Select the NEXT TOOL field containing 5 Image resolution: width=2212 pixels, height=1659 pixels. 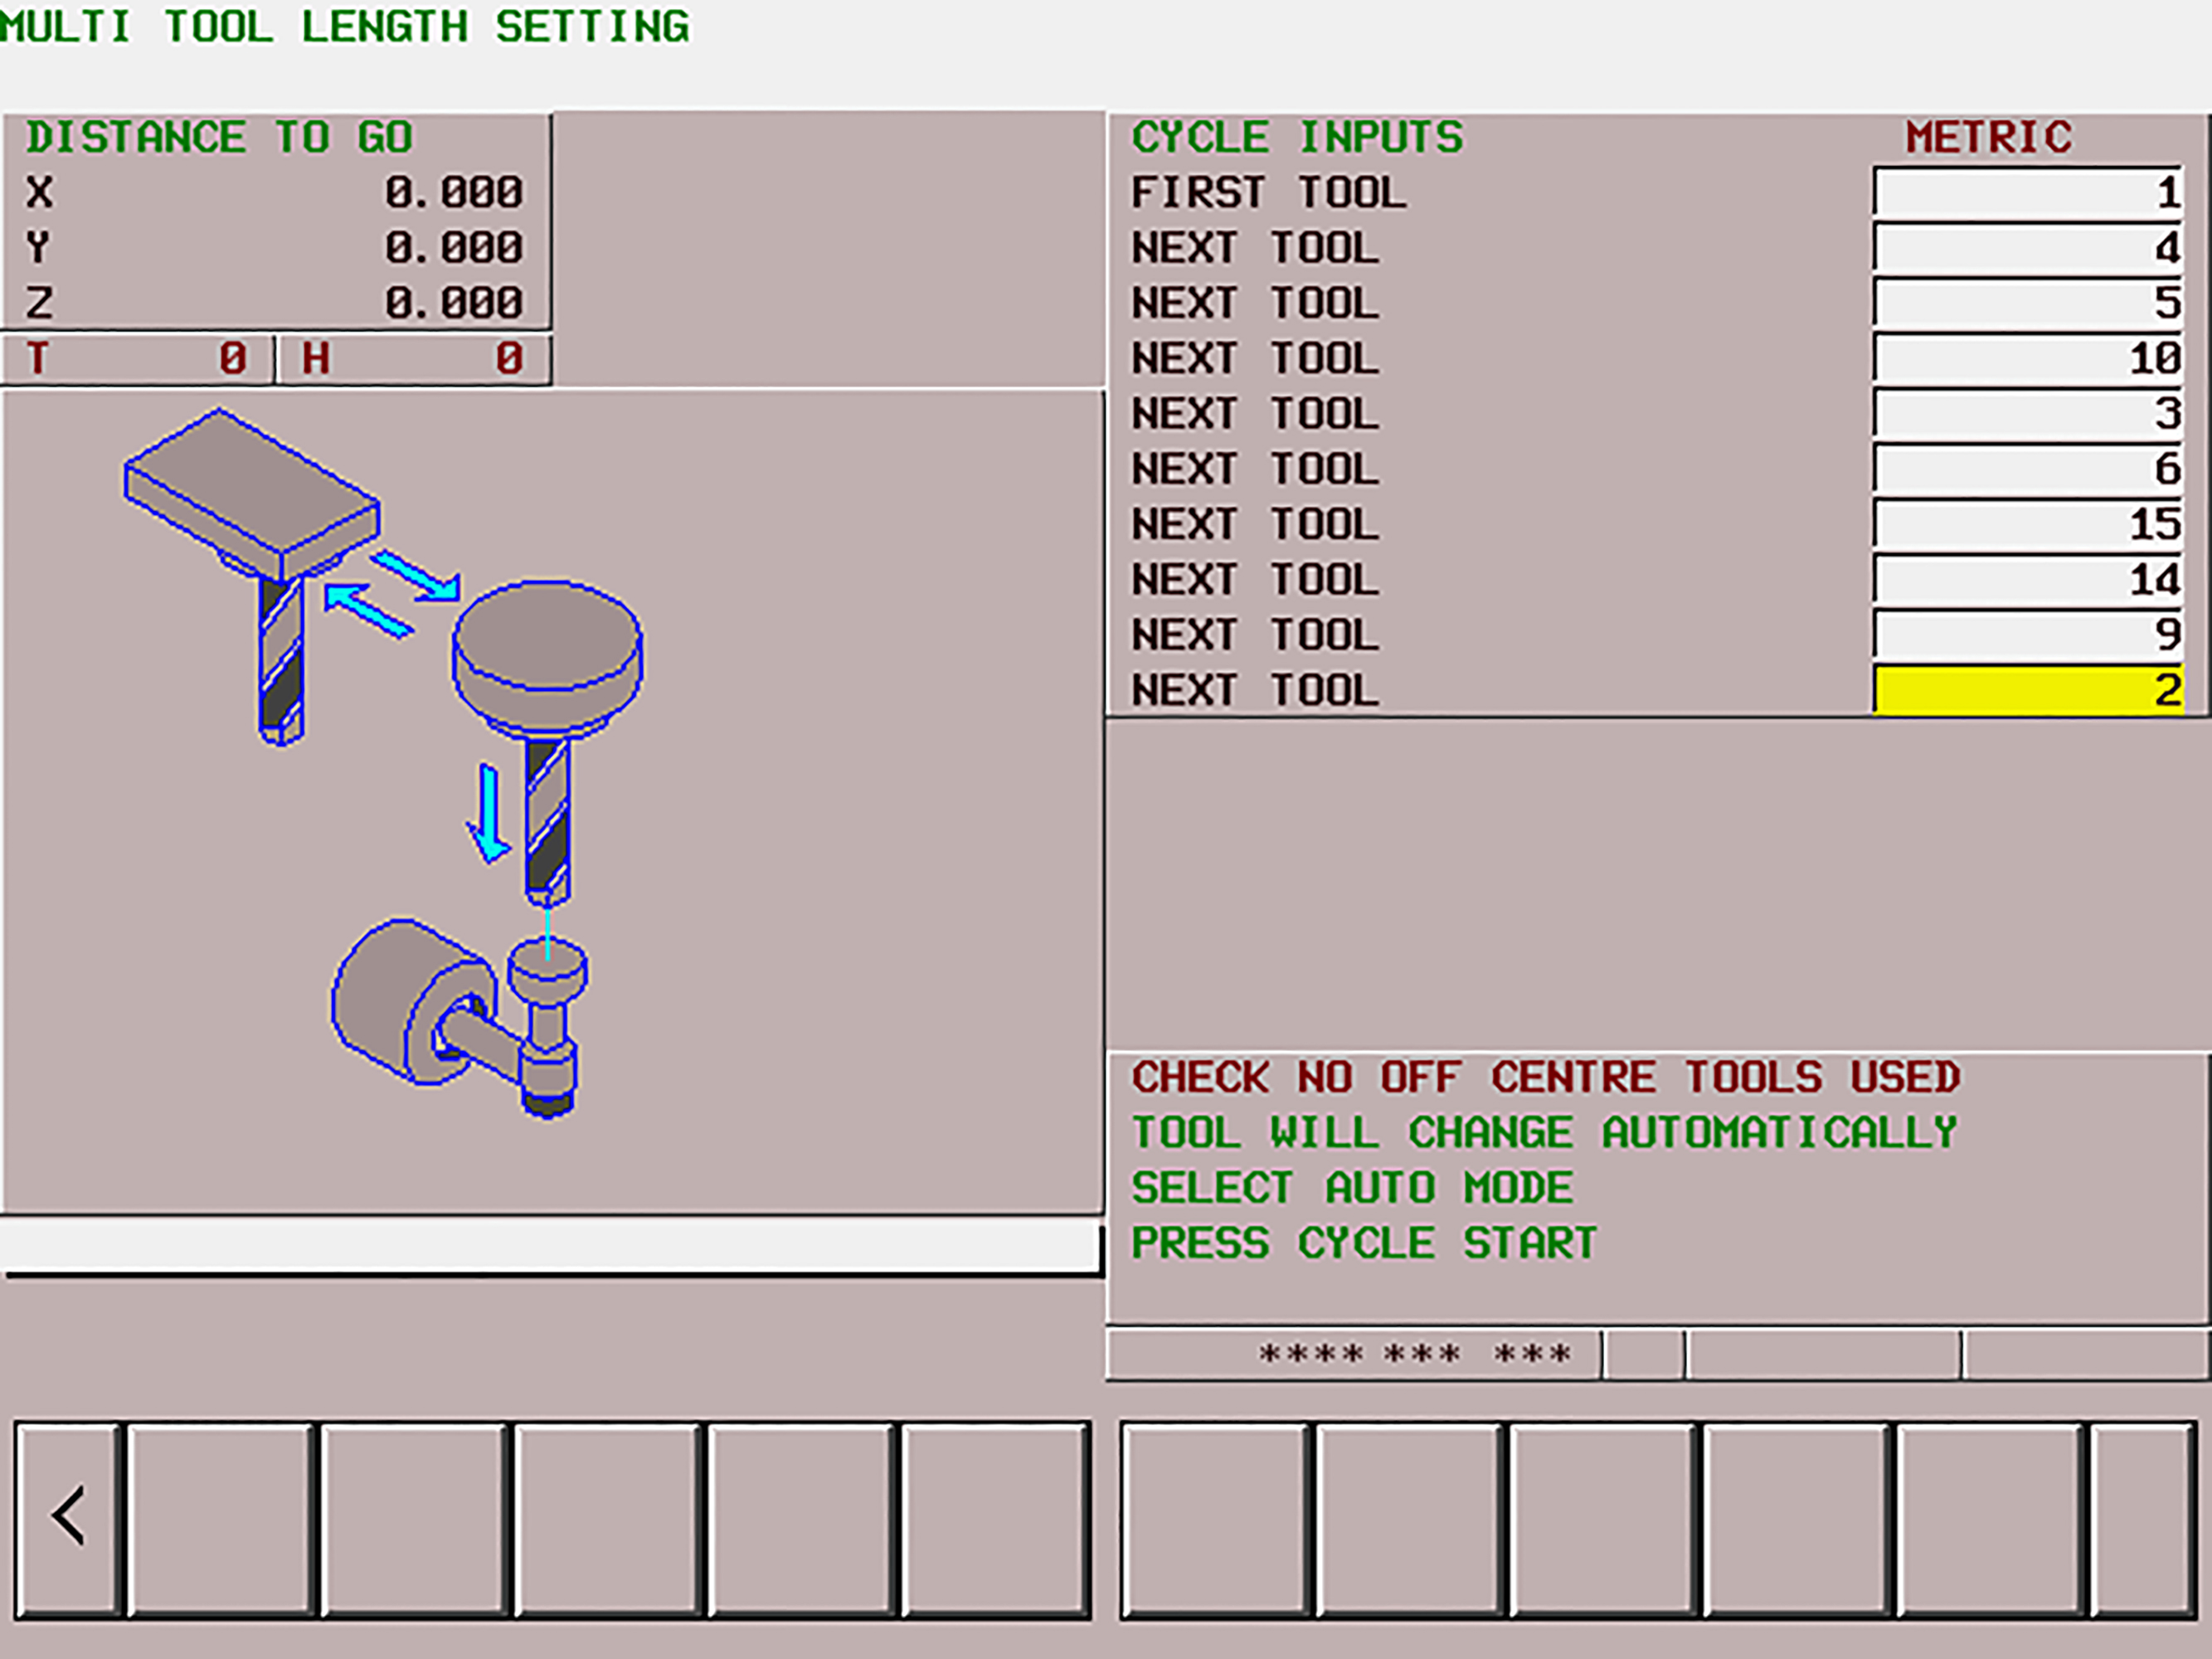click(2026, 302)
